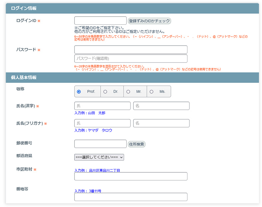Click the パスワード entry field
Viewport: 262px width, 207px height.
[131, 50]
